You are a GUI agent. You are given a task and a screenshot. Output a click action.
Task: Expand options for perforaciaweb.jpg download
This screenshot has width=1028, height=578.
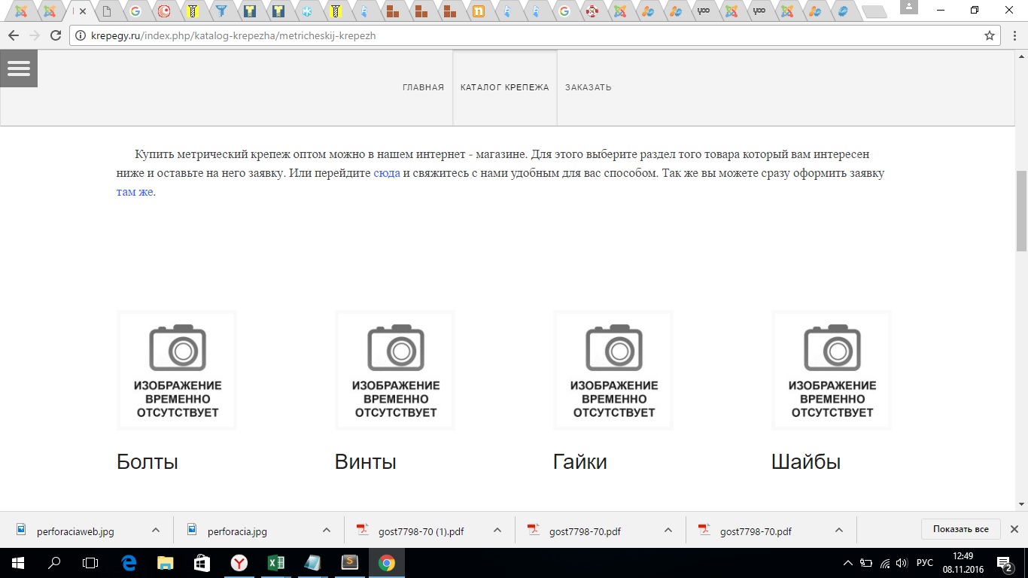(x=156, y=530)
